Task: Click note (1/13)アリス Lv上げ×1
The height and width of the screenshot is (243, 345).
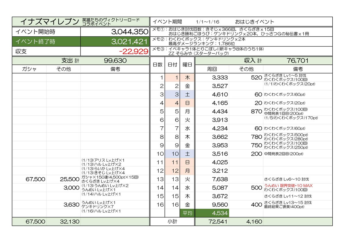Action: coord(103,160)
